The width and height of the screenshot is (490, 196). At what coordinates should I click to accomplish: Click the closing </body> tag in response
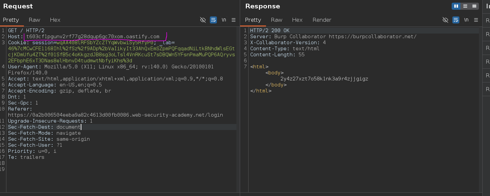[x=276, y=85]
